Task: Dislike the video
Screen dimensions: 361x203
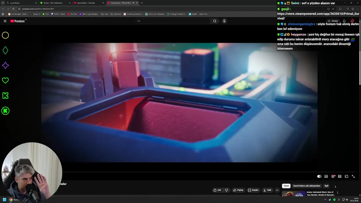Action: click(226, 190)
